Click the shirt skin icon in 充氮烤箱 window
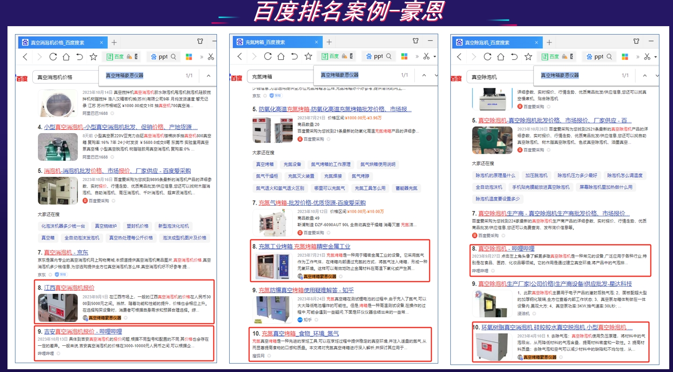Screen dimensions: 673x372 415,41
